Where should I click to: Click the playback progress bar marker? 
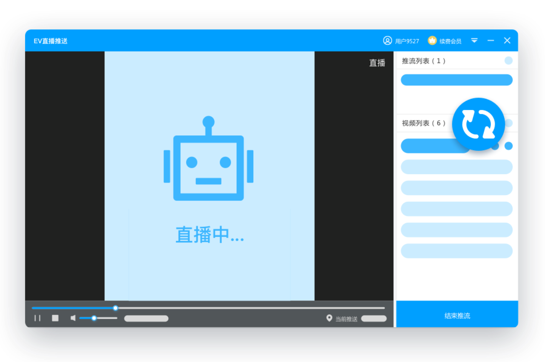[x=115, y=308]
